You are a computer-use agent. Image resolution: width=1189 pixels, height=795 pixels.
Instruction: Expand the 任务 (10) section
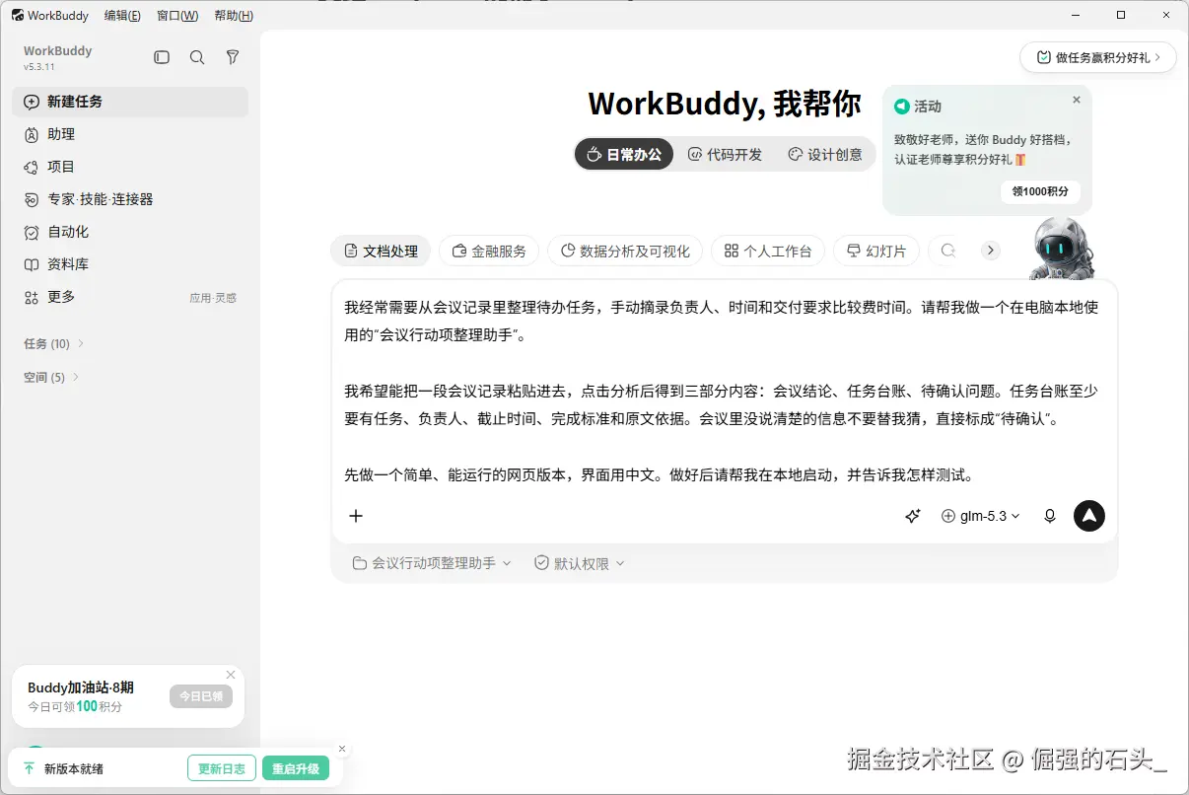pos(53,344)
